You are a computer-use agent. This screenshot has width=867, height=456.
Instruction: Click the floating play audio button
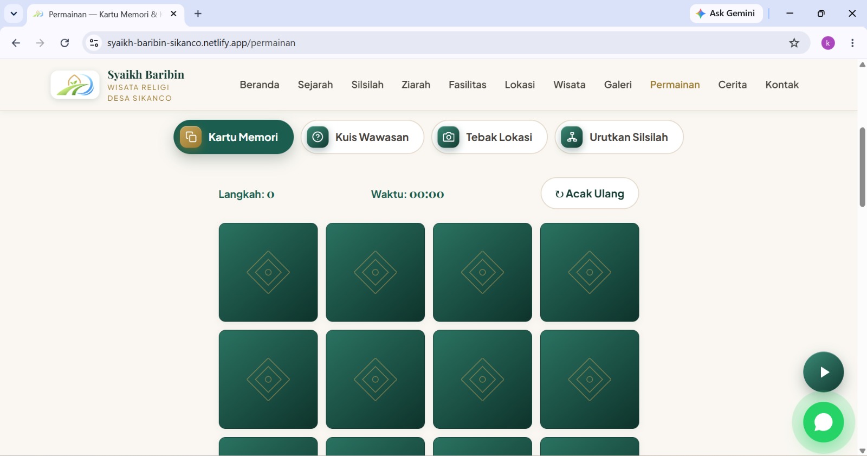[824, 372]
